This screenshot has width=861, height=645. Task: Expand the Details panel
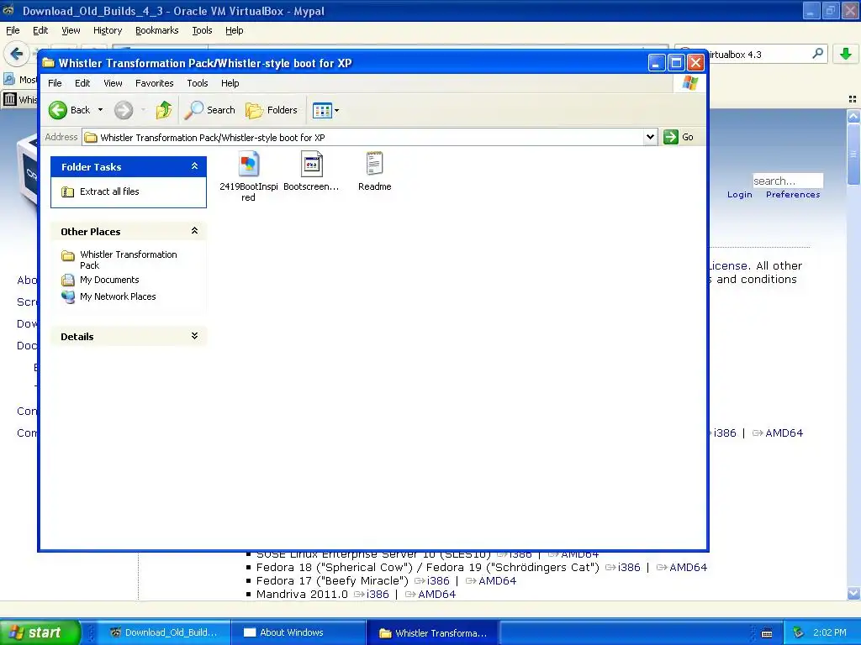pos(194,336)
